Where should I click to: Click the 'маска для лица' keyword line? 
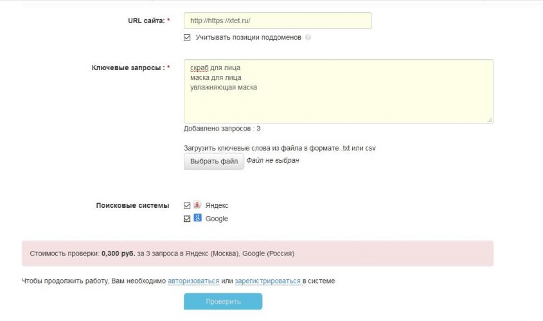point(215,78)
